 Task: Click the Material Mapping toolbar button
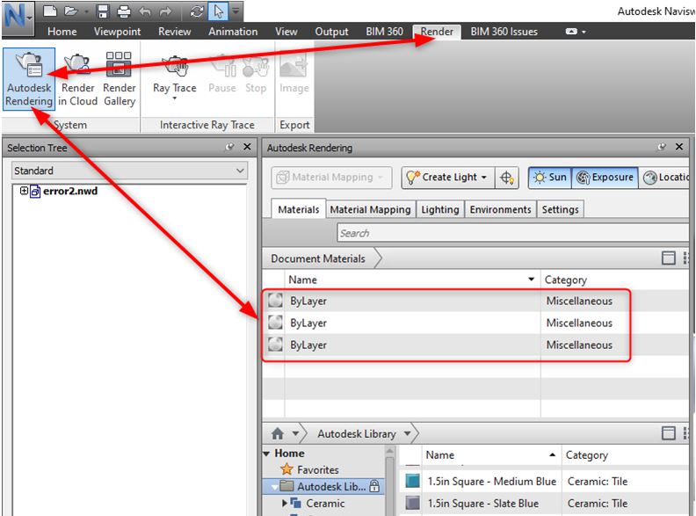tap(331, 178)
